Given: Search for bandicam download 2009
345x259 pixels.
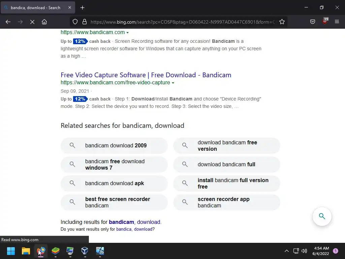Looking at the screenshot, I should point(114,146).
